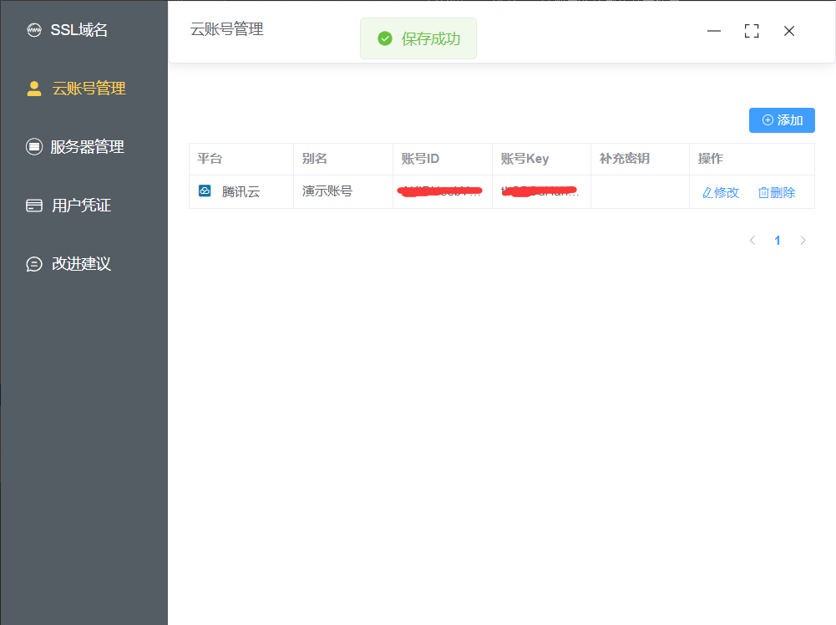Click the green checkmark in 保存成功 toast
836x625 pixels.
pos(385,39)
